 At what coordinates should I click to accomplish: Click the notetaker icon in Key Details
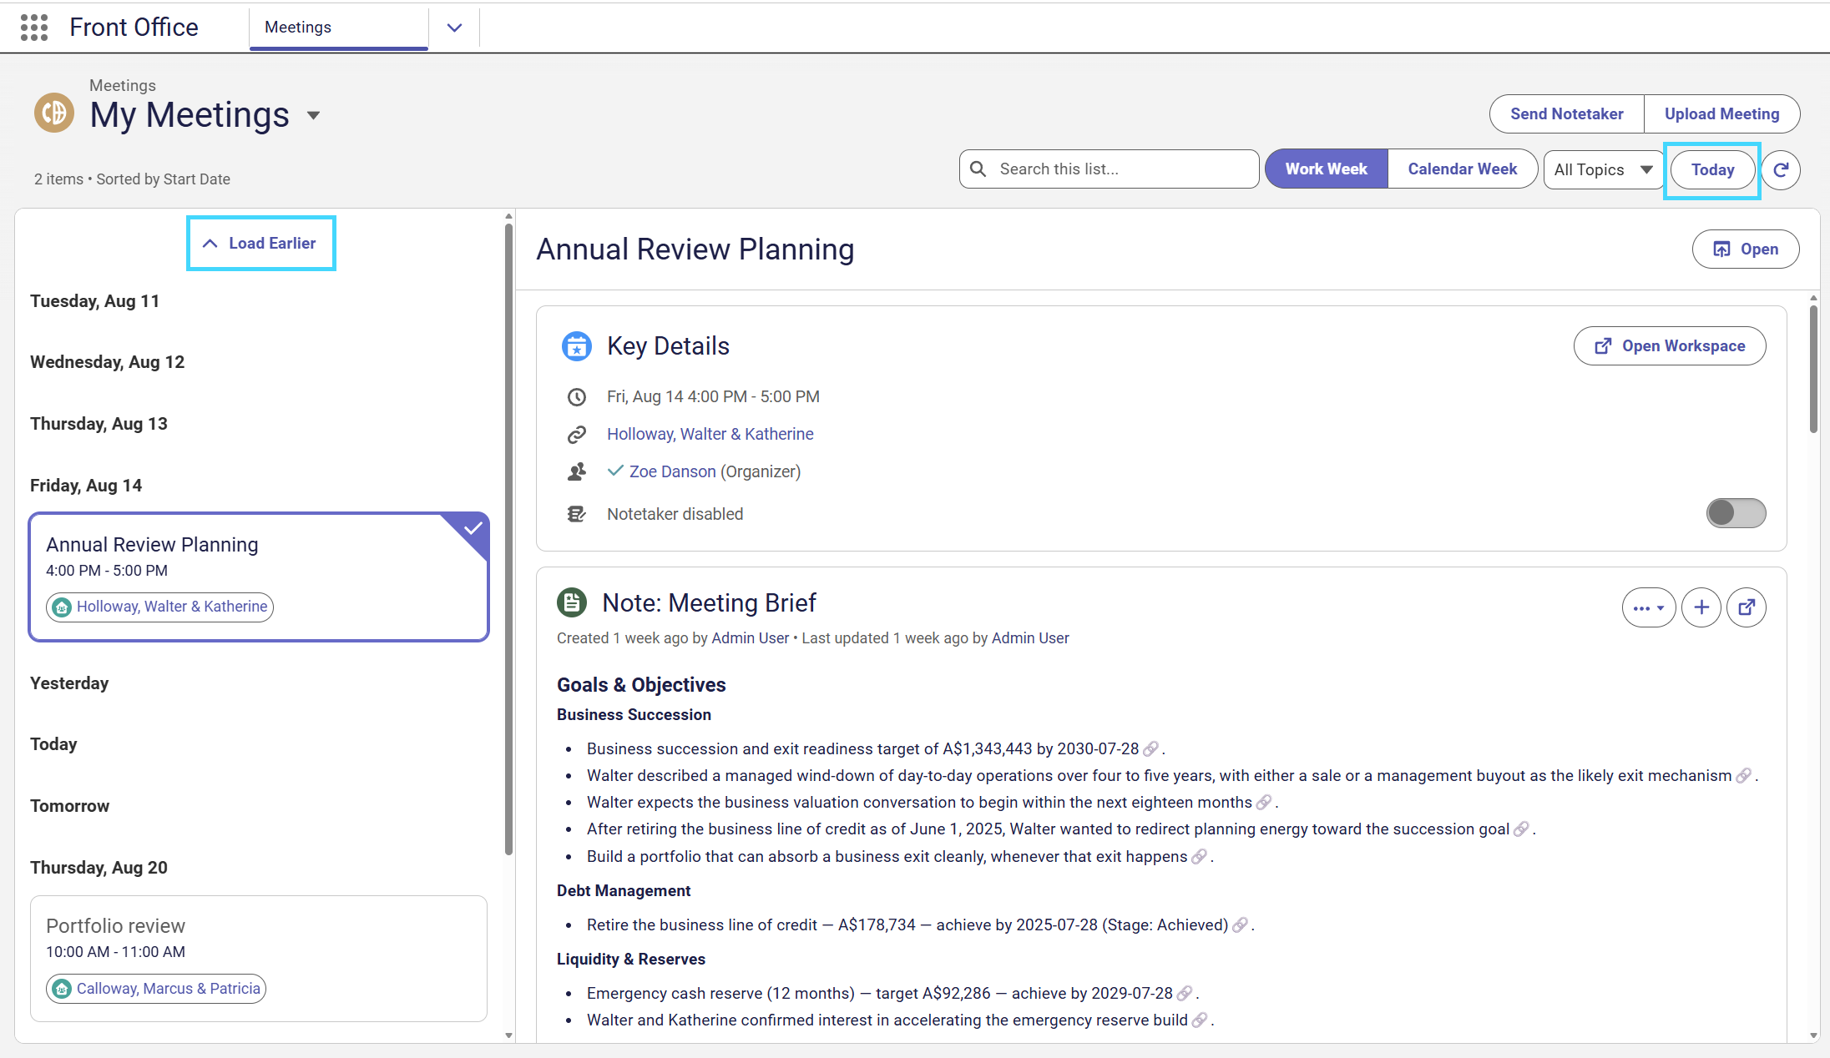(x=576, y=514)
